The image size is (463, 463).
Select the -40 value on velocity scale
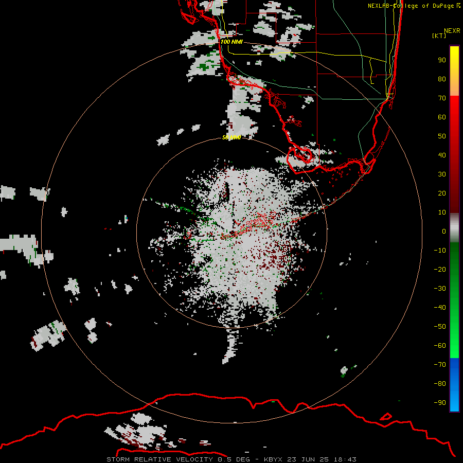(440, 308)
